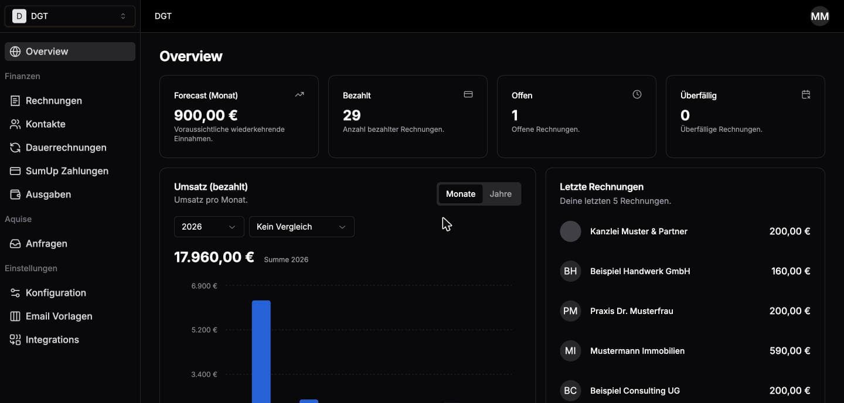Open Integrations in the sidebar
Screen dimensions: 844x403
coord(70,340)
